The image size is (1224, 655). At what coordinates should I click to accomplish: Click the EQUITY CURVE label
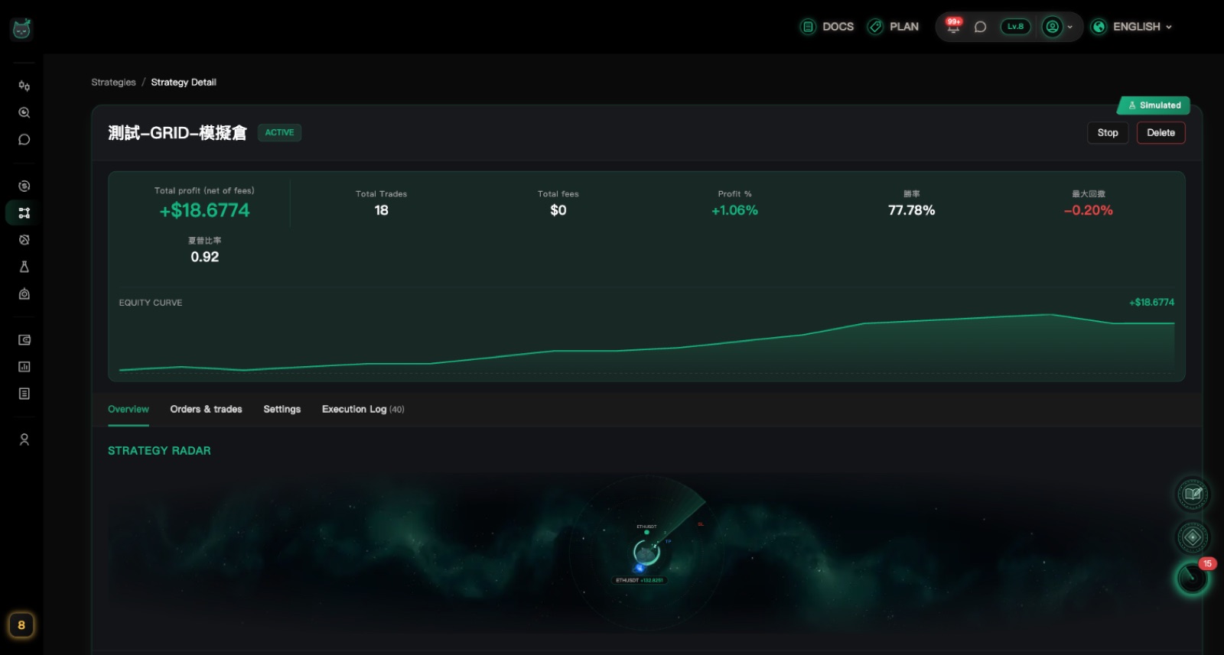coord(151,303)
